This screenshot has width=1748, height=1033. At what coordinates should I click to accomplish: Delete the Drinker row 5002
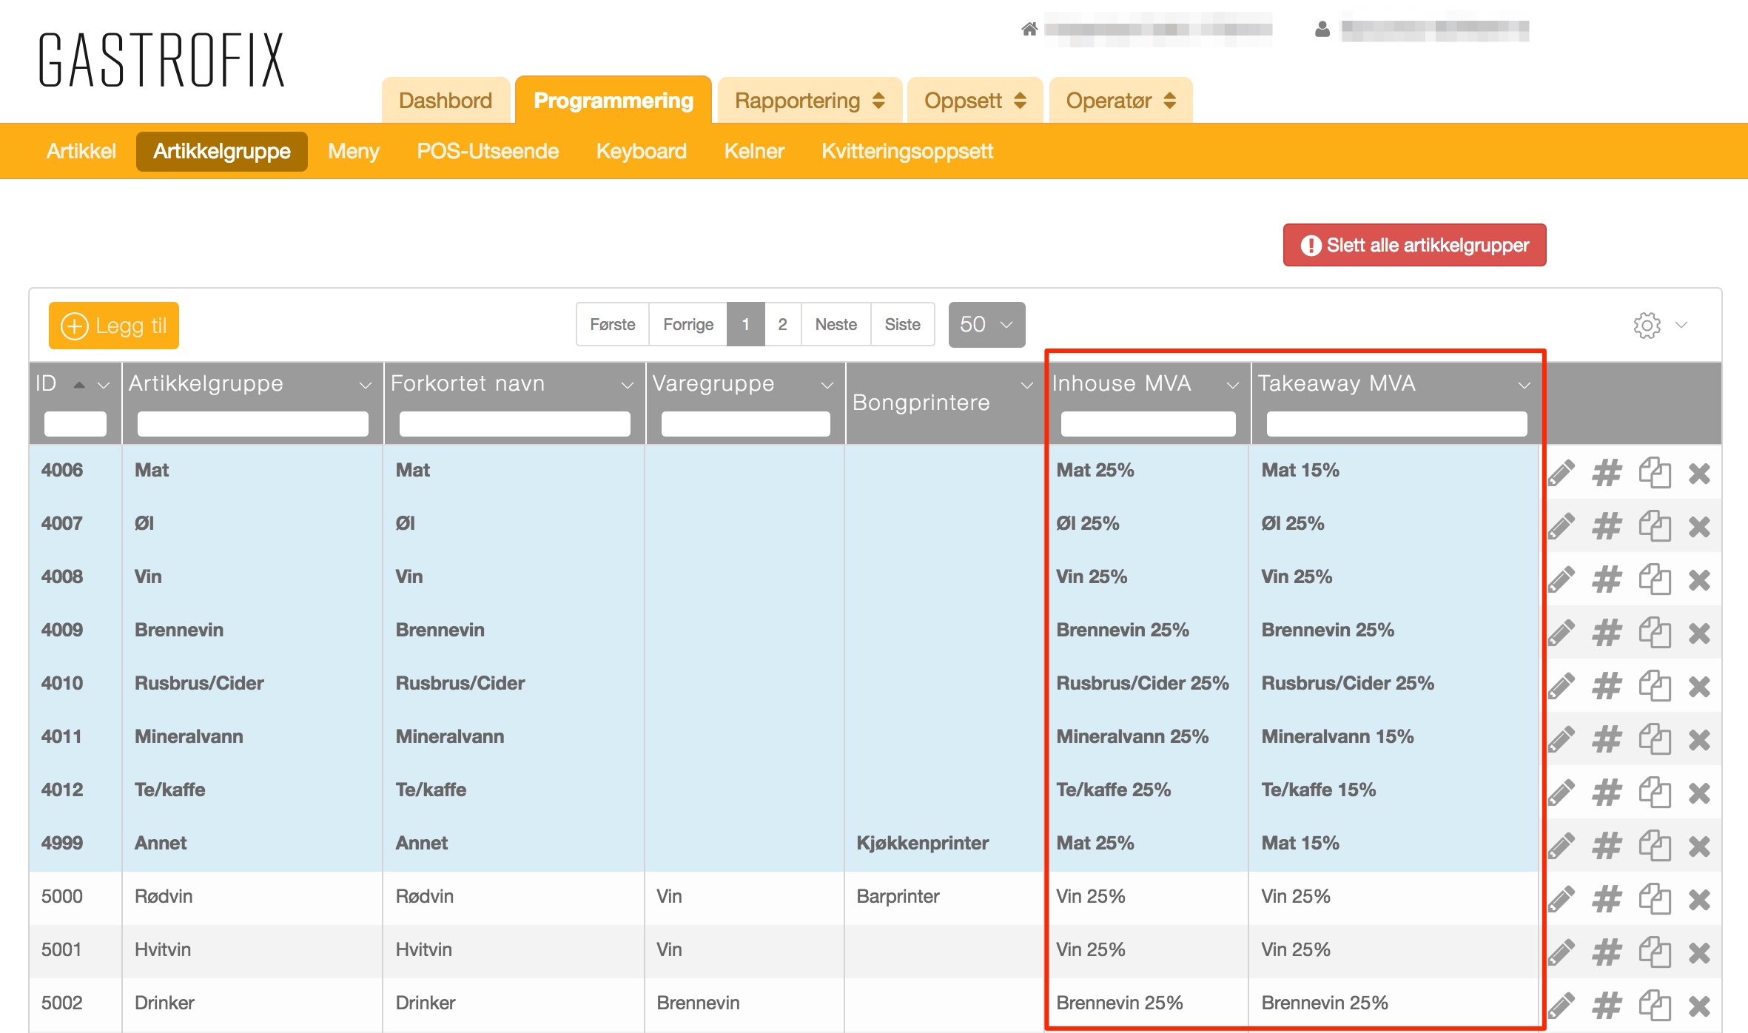pos(1700,1006)
